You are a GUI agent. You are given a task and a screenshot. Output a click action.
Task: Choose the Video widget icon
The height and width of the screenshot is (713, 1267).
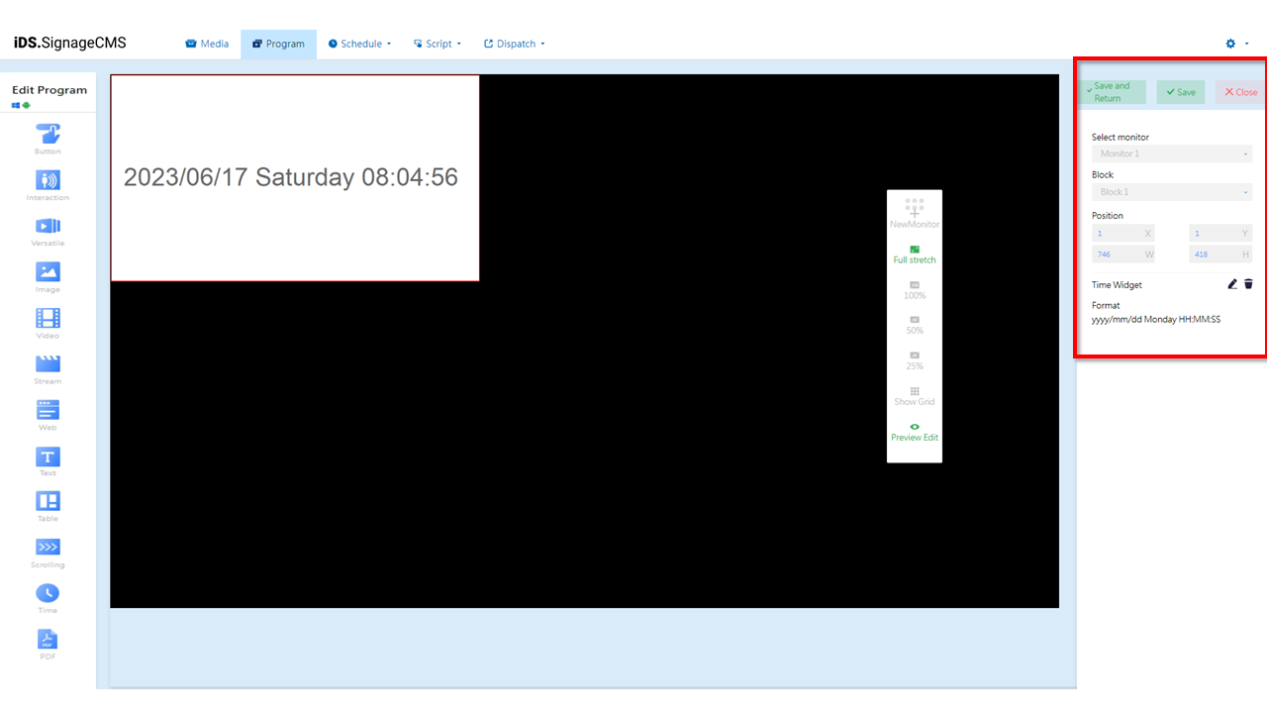(48, 318)
